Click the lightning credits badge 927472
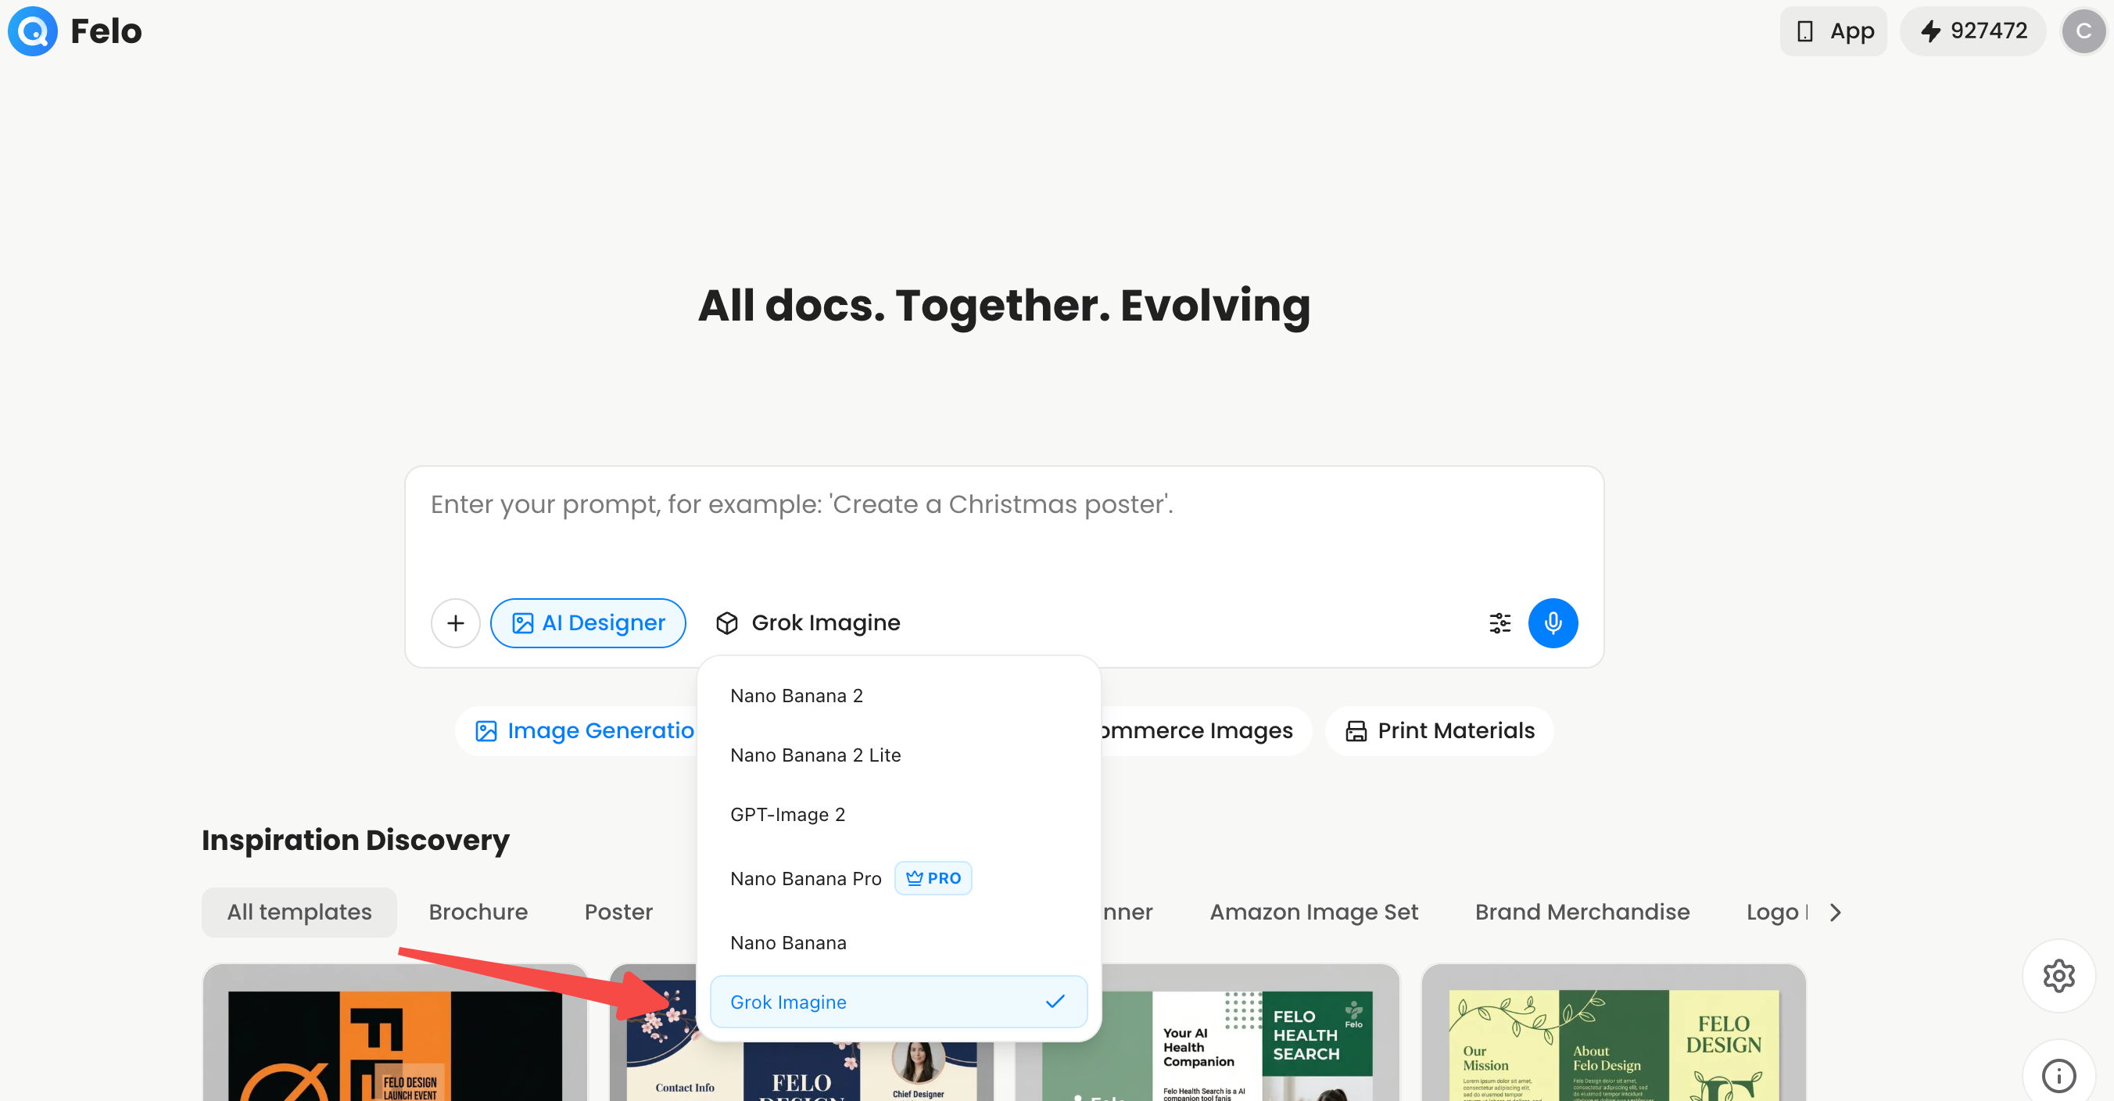Image resolution: width=2114 pixels, height=1101 pixels. pos(1972,31)
